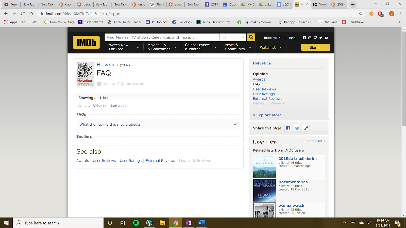The height and width of the screenshot is (228, 406).
Task: Open the Documentaries user list
Action: 293,182
